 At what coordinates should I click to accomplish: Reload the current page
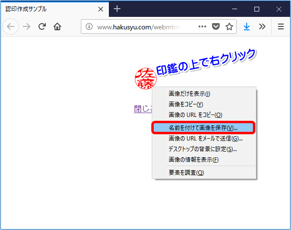[x=42, y=26]
